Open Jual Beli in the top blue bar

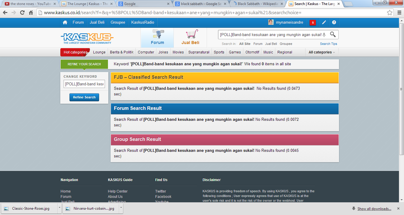click(x=97, y=22)
